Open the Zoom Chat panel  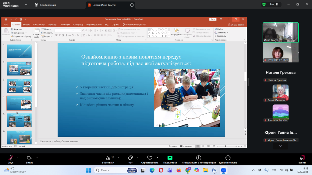coord(130,158)
